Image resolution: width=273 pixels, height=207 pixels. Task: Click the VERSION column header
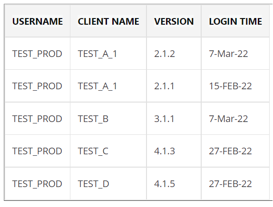[174, 21]
